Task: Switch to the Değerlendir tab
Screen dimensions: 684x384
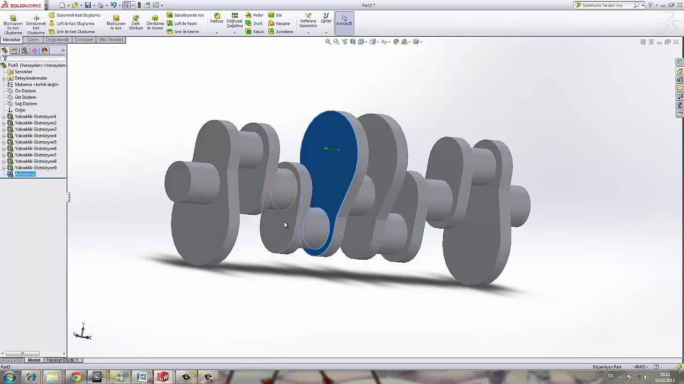Action: pyautogui.click(x=57, y=40)
